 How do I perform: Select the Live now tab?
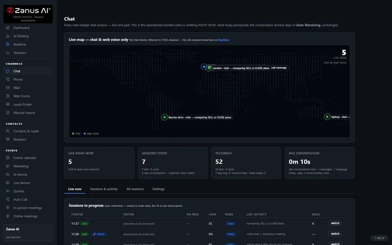click(75, 189)
